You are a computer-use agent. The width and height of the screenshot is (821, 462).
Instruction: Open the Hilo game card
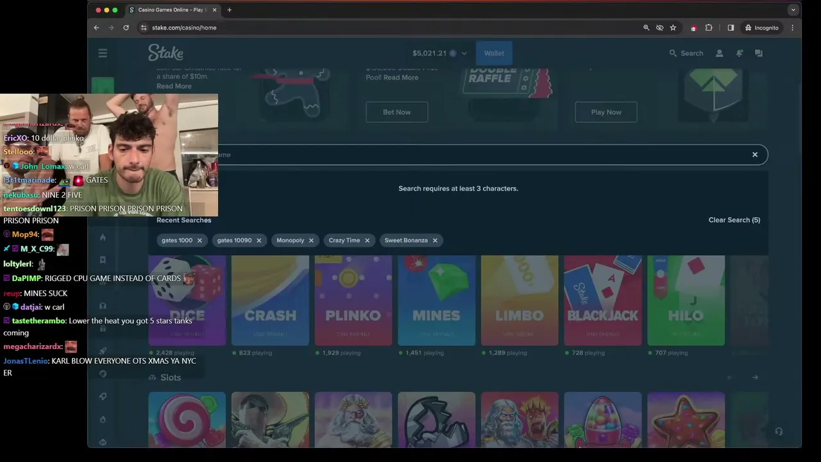[x=686, y=300]
